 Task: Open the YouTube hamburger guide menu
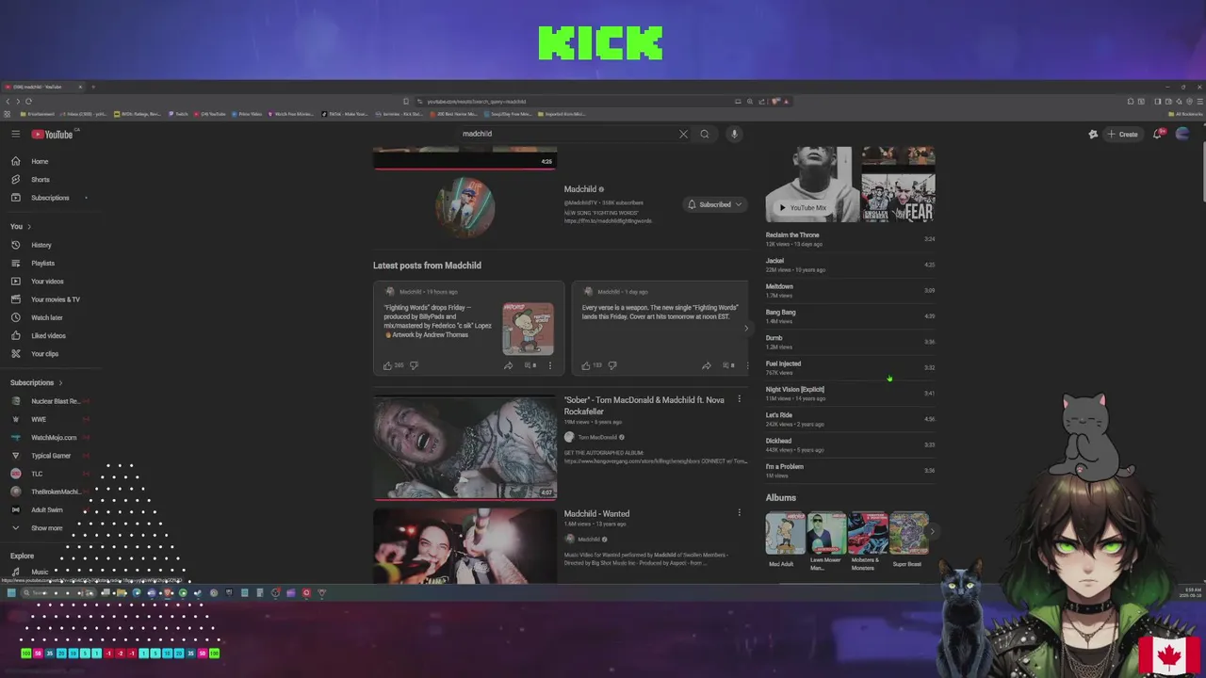pyautogui.click(x=15, y=134)
